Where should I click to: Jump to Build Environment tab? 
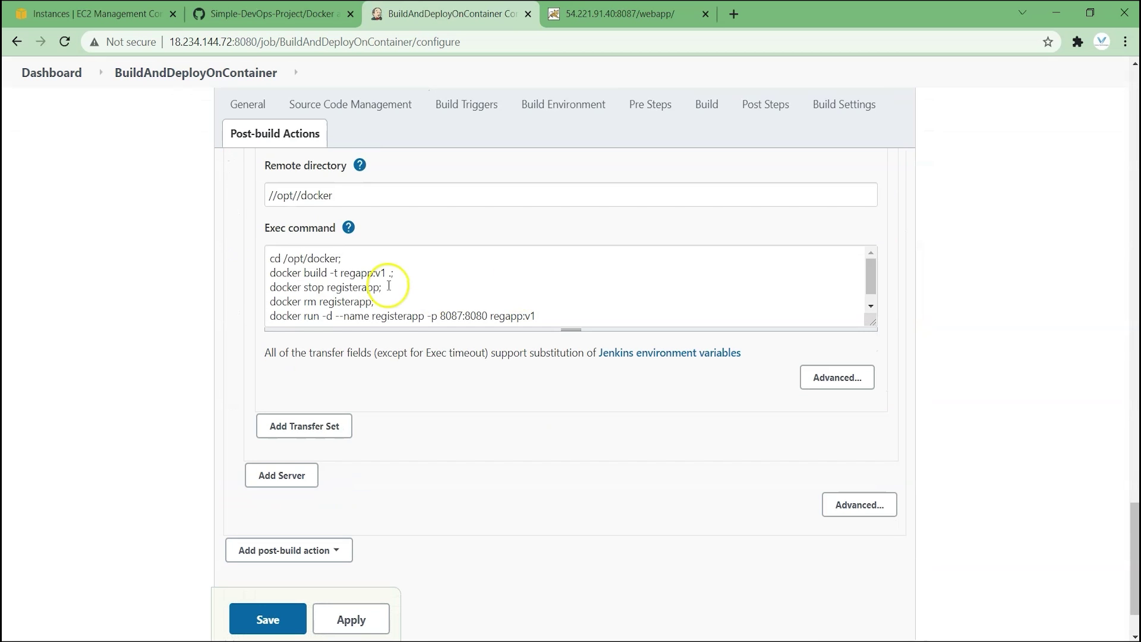point(563,104)
